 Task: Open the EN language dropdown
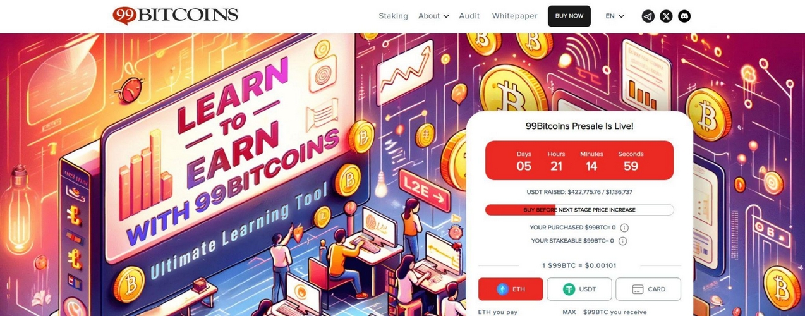615,16
